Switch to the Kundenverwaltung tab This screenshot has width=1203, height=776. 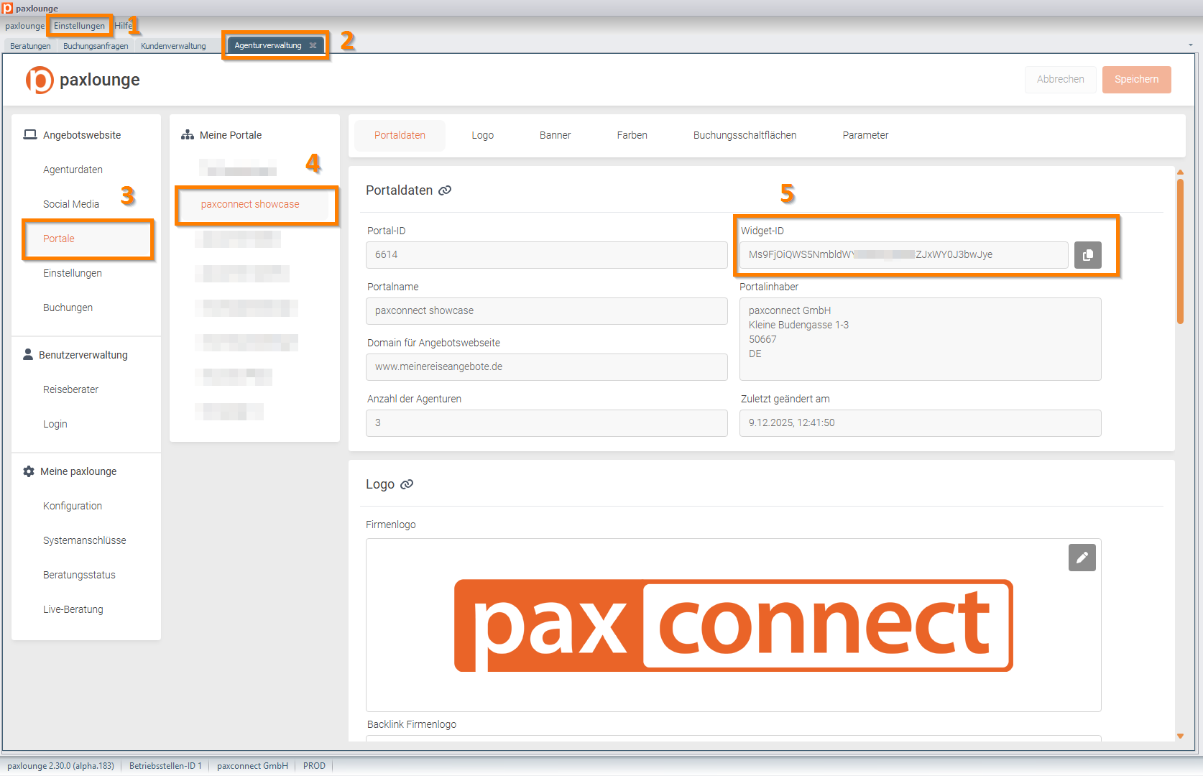click(x=173, y=46)
